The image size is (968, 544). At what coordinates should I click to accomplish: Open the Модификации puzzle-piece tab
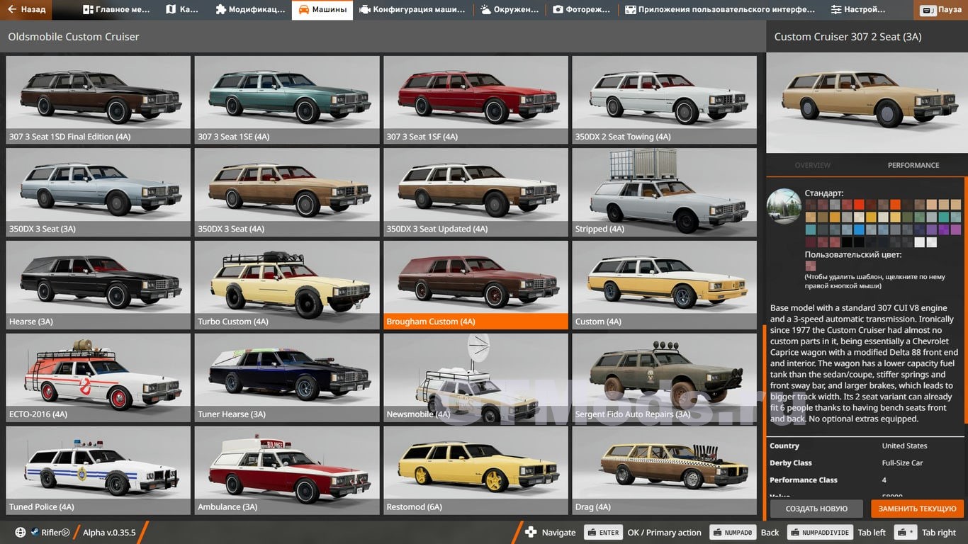(249, 10)
